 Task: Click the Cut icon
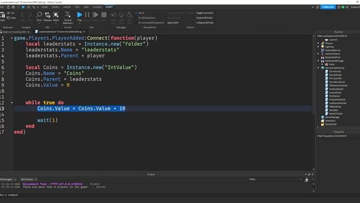pyautogui.click(x=8, y=13)
